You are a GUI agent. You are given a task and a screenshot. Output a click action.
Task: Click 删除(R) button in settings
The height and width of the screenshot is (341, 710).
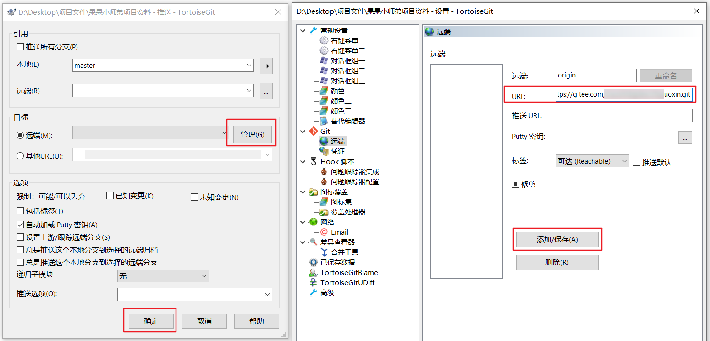pos(557,262)
